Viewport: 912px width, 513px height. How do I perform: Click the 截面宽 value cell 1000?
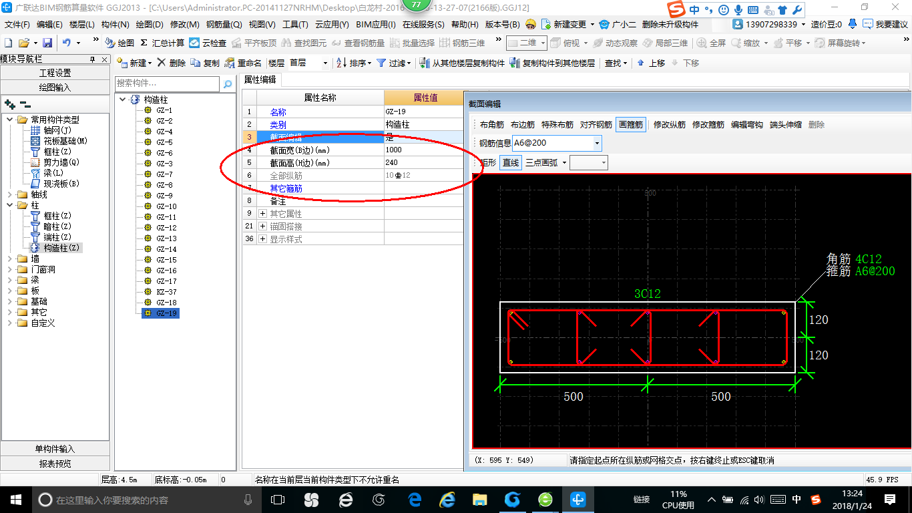(423, 150)
